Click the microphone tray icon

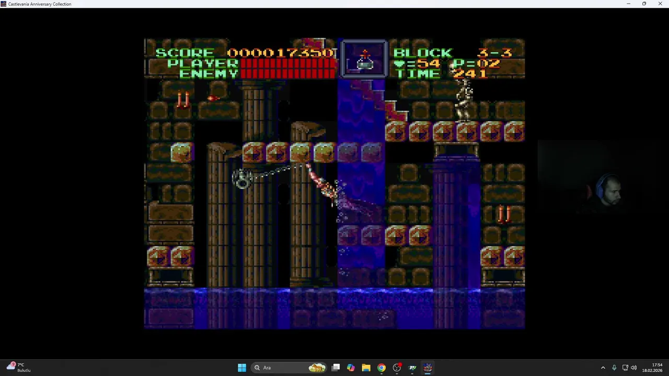(x=614, y=368)
